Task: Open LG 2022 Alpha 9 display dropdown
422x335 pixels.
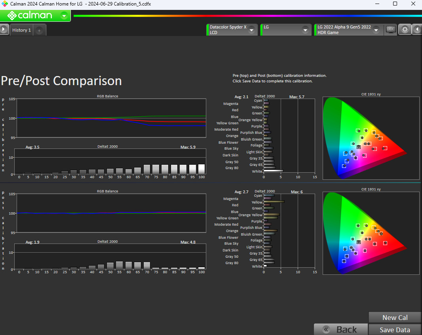Action: click(376, 30)
